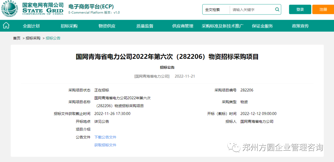Click the home icon in navigation bar
334x162 pixels.
(x=6, y=26)
